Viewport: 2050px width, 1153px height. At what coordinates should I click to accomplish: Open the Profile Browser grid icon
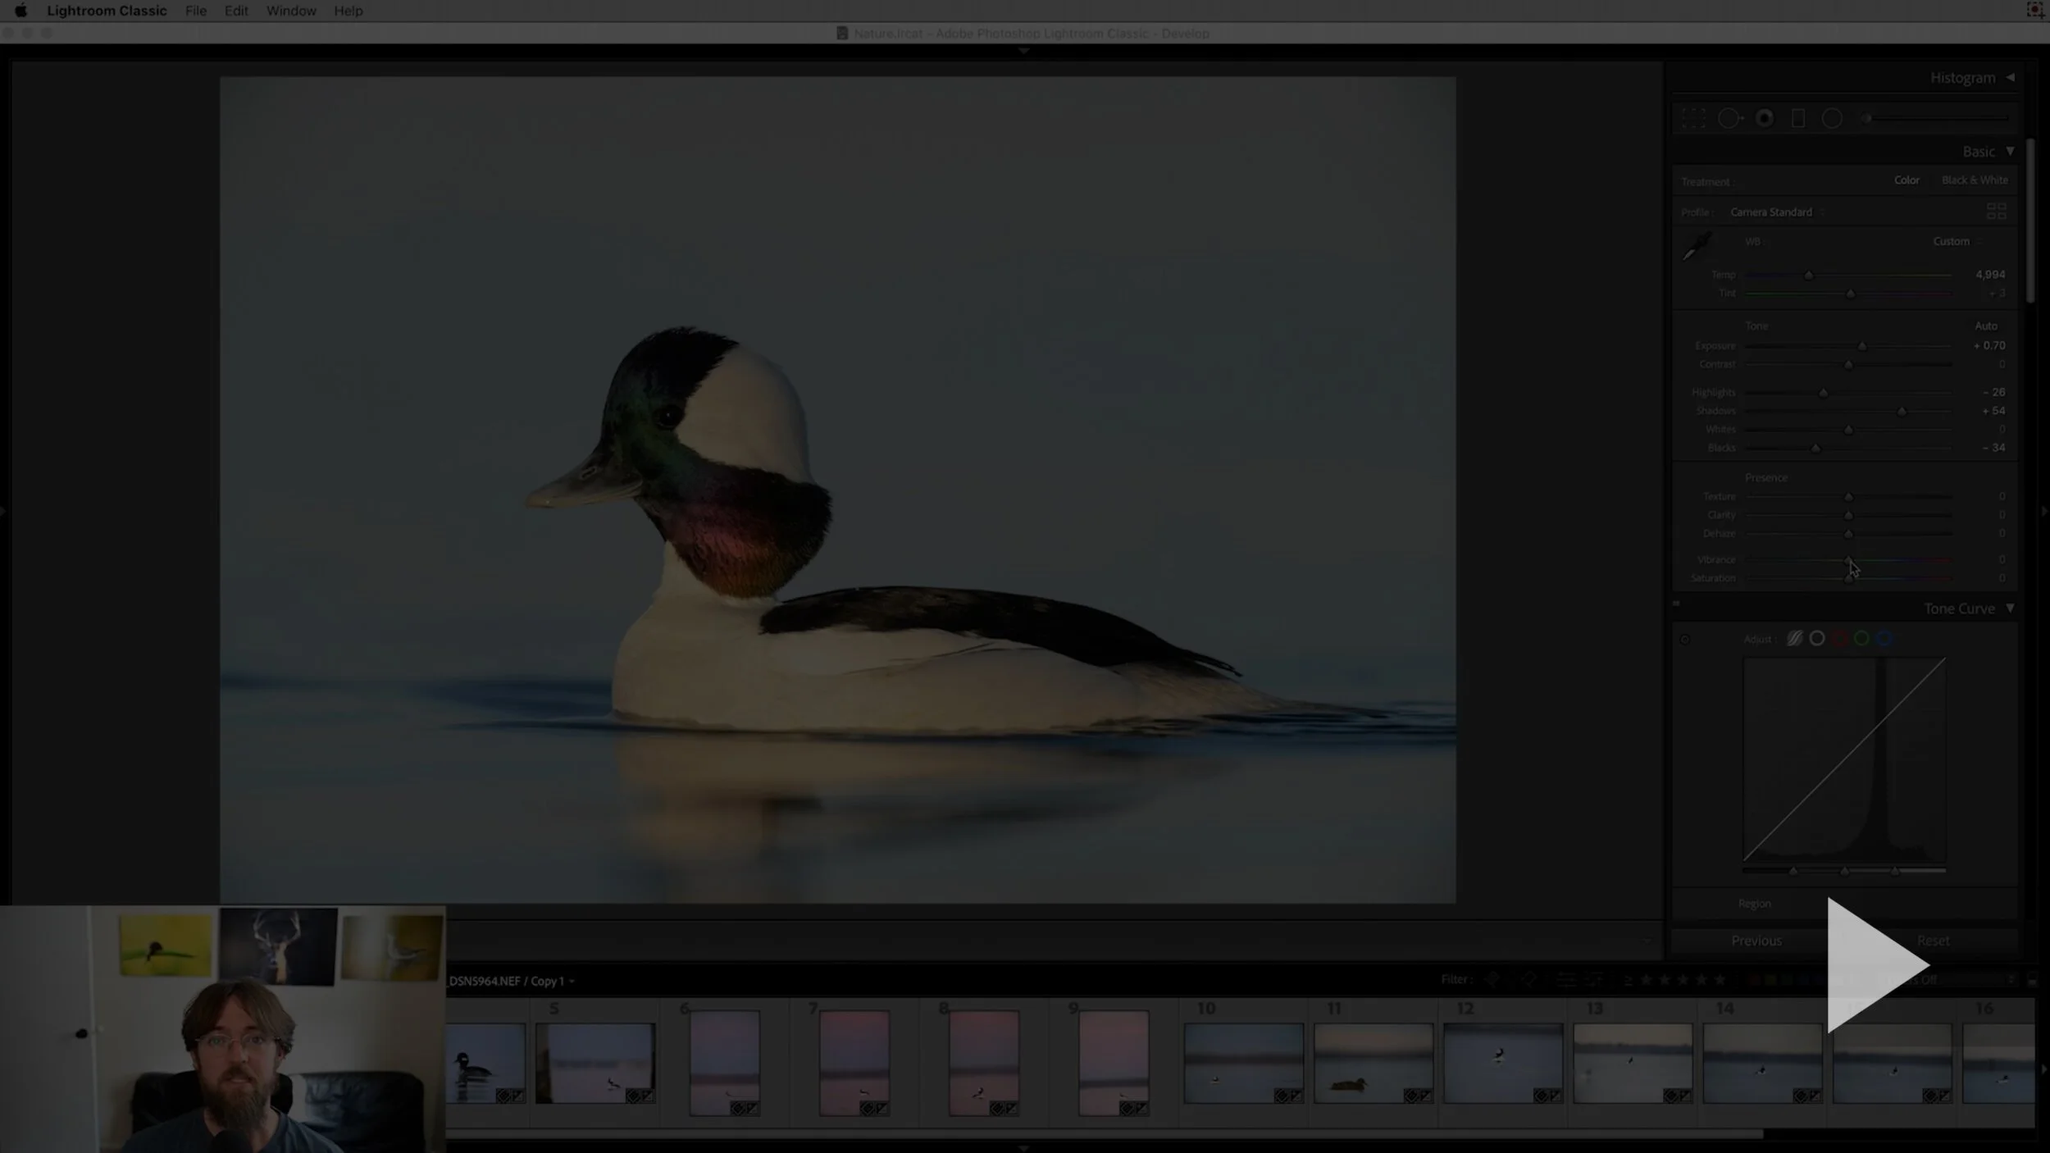tap(1996, 212)
